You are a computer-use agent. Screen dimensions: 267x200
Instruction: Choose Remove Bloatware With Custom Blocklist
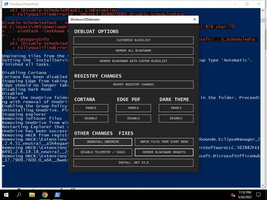click(133, 61)
